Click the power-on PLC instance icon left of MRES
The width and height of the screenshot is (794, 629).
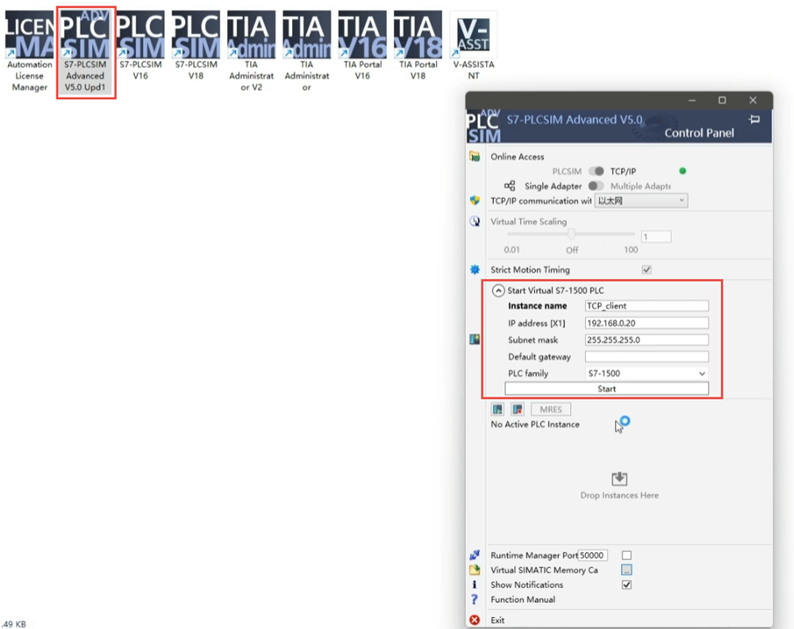(498, 409)
